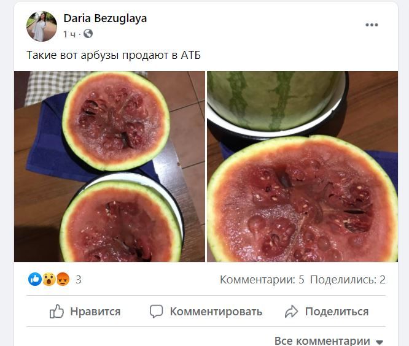Click the globe public audience icon
The height and width of the screenshot is (346, 409).
click(88, 34)
